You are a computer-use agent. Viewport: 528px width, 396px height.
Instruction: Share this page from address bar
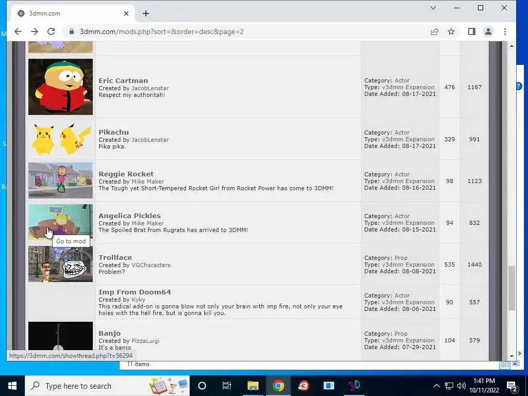[435, 31]
